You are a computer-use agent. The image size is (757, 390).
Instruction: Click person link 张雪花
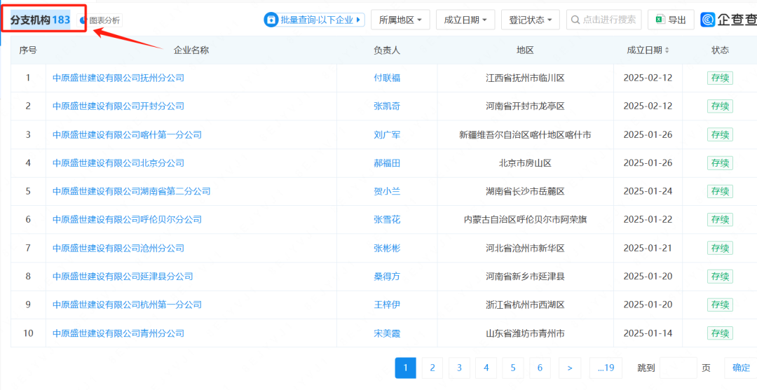[387, 219]
